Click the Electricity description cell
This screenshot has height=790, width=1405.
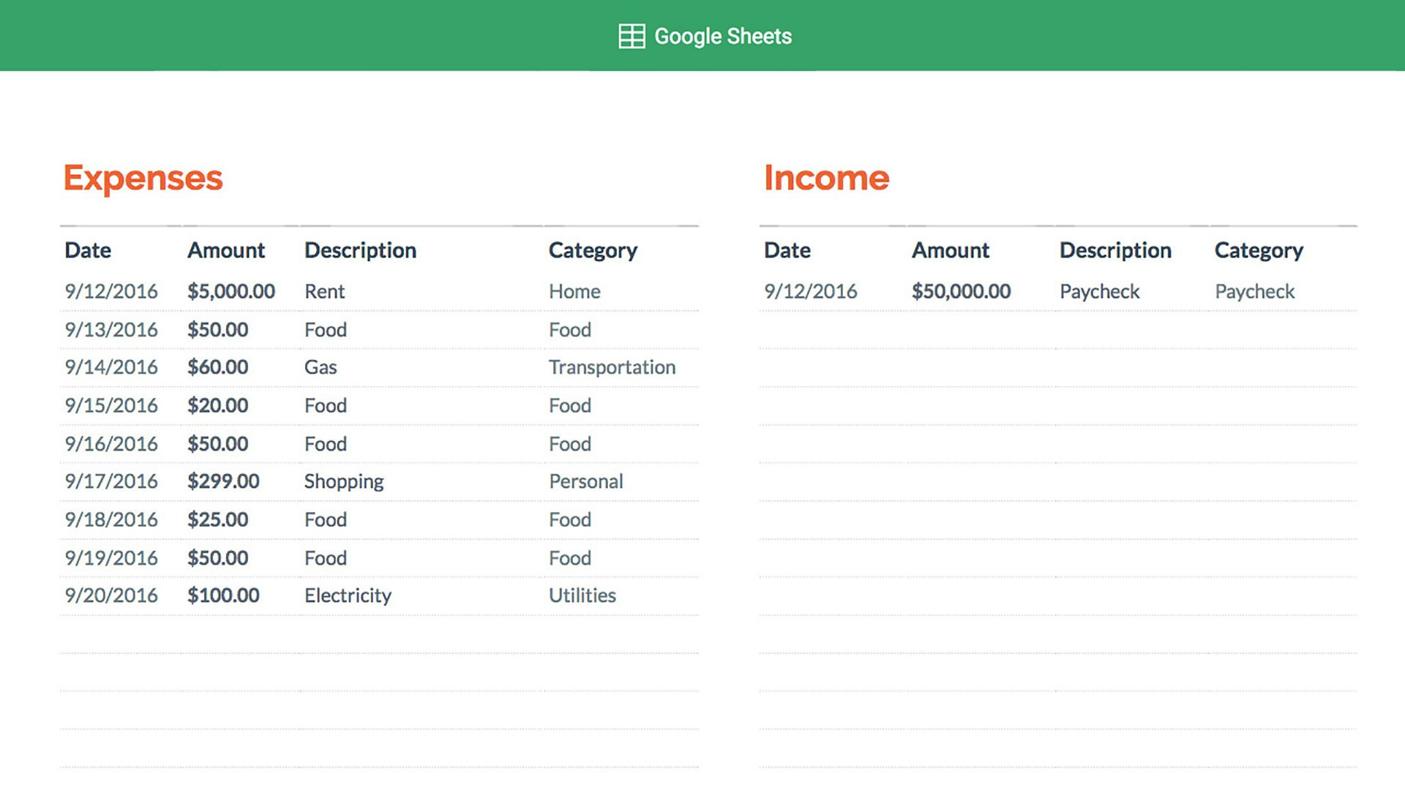tap(348, 595)
